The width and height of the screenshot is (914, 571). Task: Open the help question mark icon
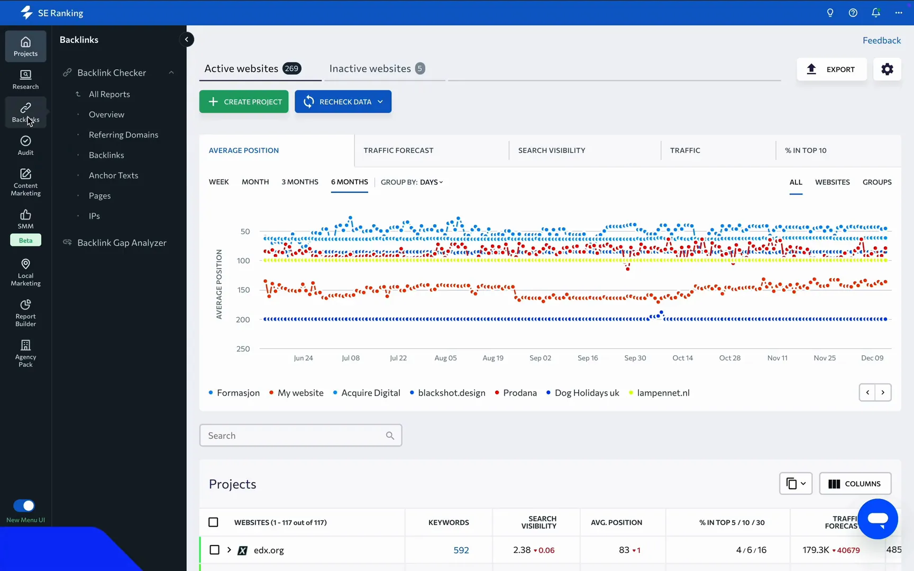[853, 13]
